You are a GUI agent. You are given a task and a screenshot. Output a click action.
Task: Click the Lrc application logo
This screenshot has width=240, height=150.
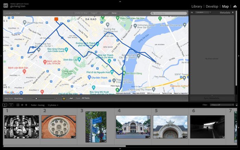pyautogui.click(x=5, y=6)
